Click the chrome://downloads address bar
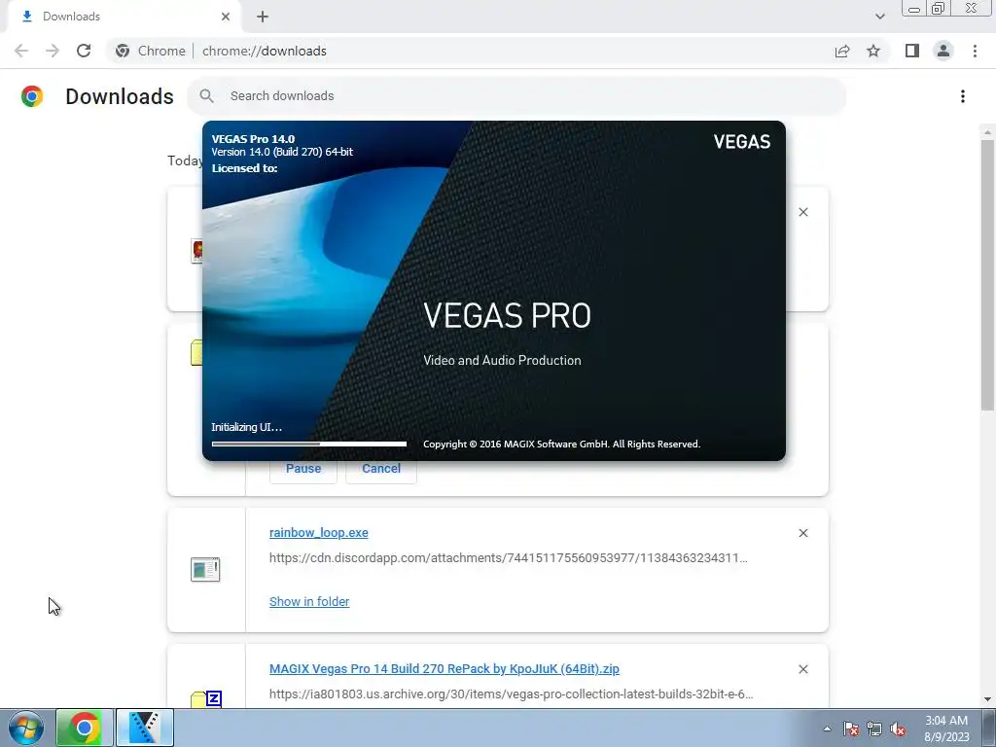 265,51
